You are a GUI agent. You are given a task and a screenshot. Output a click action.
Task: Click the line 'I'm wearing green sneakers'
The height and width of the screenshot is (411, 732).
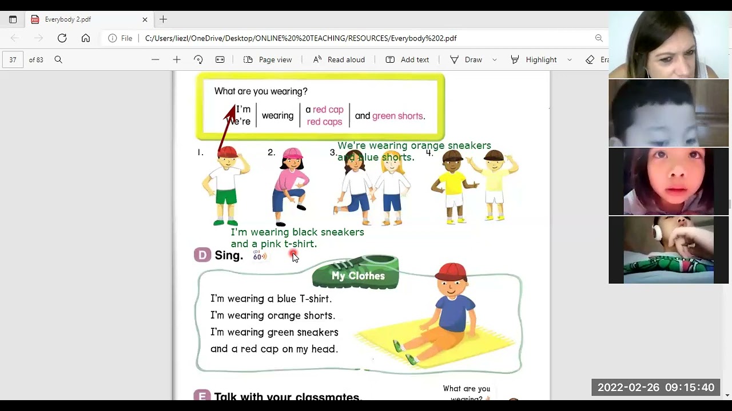click(x=274, y=332)
